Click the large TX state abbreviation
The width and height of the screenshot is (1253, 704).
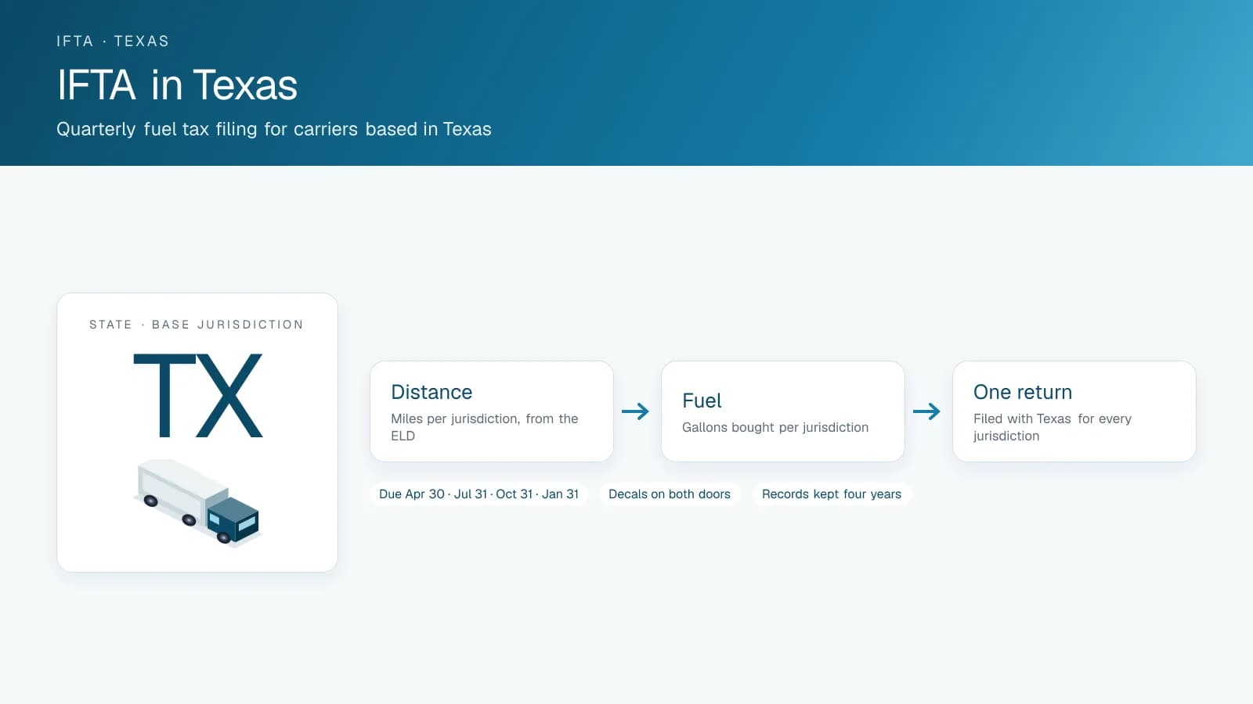[197, 395]
